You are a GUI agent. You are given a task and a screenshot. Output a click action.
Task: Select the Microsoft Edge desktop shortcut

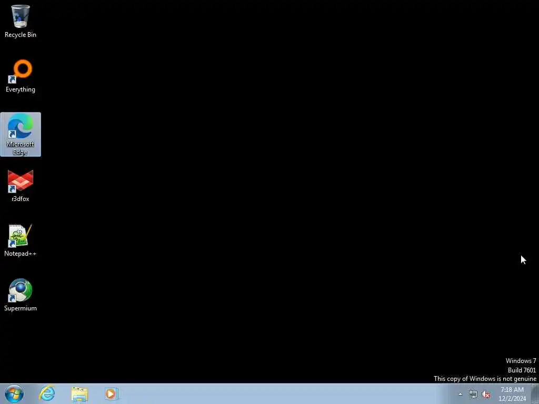21,134
